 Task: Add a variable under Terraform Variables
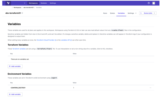[x=15, y=66]
